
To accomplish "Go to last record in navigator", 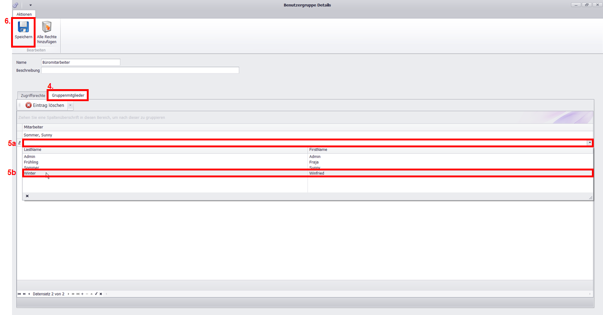I will [78, 294].
